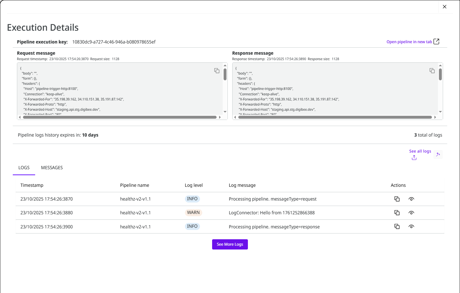Copy the messageType=request log entry
This screenshot has width=460, height=293.
coord(397,199)
